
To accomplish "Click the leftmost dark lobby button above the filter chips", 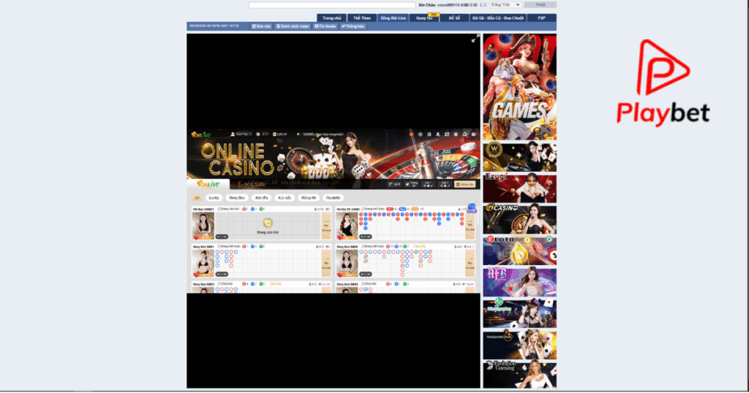I will pos(394,184).
